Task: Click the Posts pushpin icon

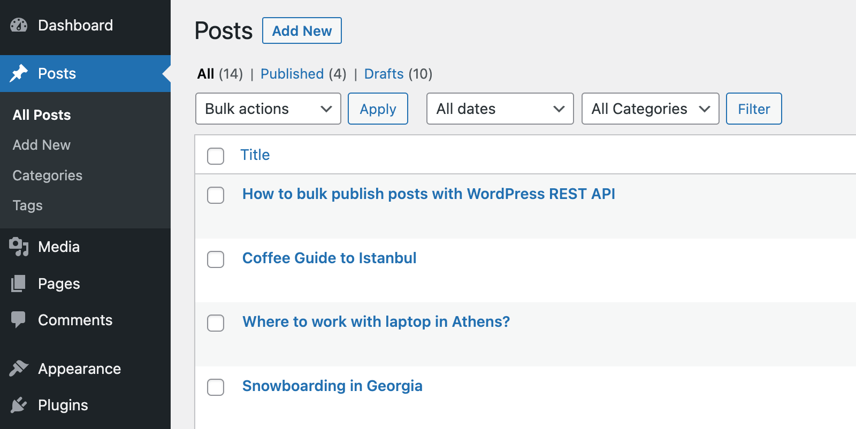Action: (x=19, y=73)
